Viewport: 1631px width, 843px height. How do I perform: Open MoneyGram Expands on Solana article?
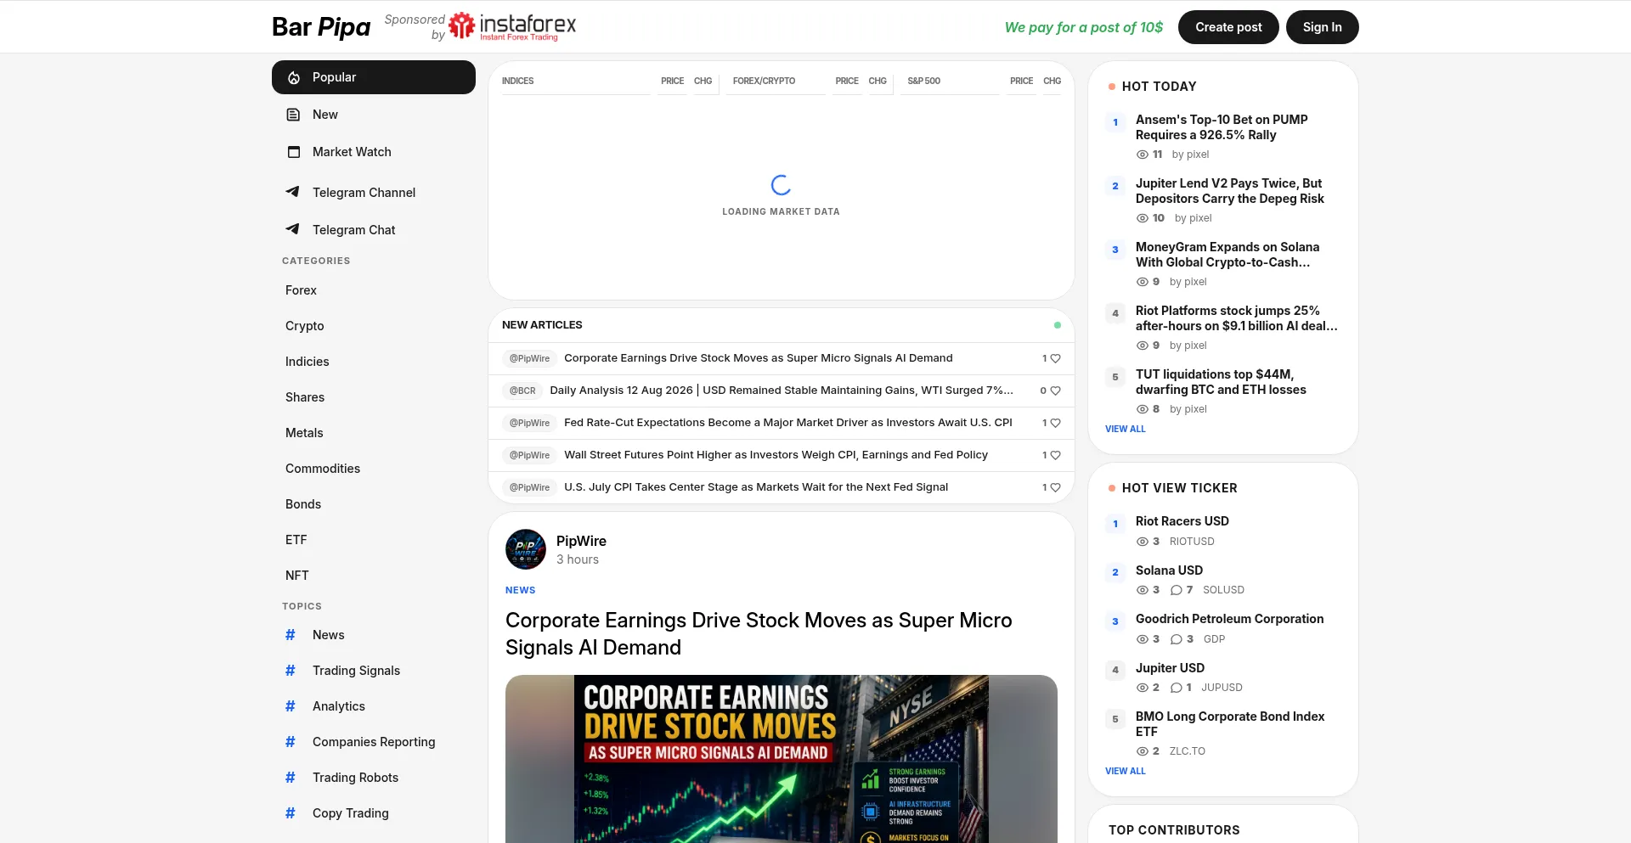(x=1227, y=255)
